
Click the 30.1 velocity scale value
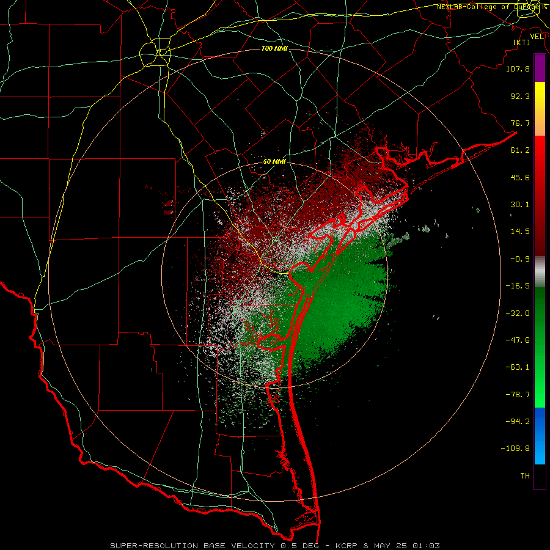pos(520,205)
